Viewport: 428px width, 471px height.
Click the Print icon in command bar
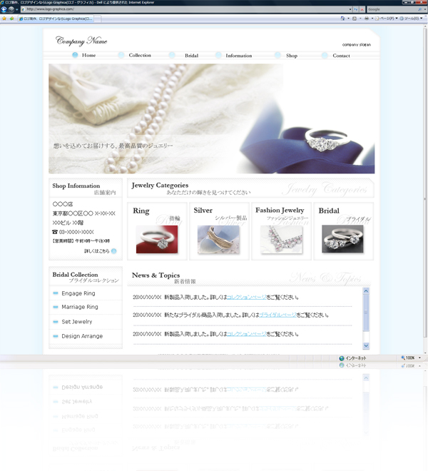tap(367, 19)
